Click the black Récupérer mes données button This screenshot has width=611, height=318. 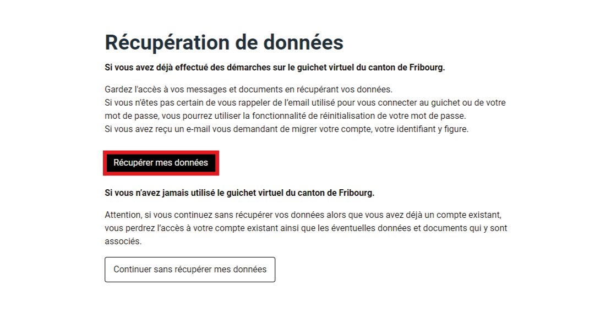pos(161,163)
